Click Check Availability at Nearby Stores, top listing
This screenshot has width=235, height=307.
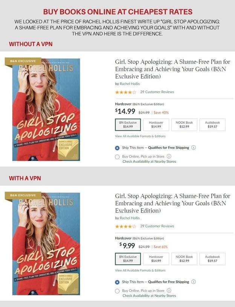coord(149,162)
